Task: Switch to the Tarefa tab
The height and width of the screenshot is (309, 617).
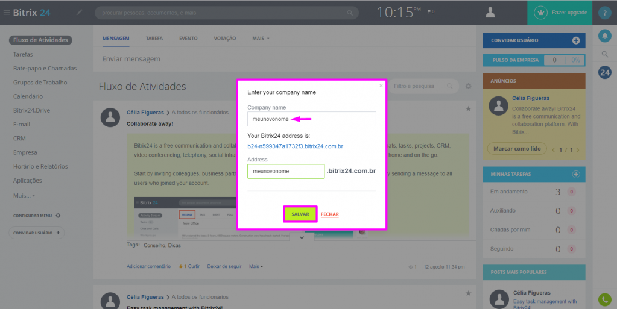Action: [x=154, y=39]
